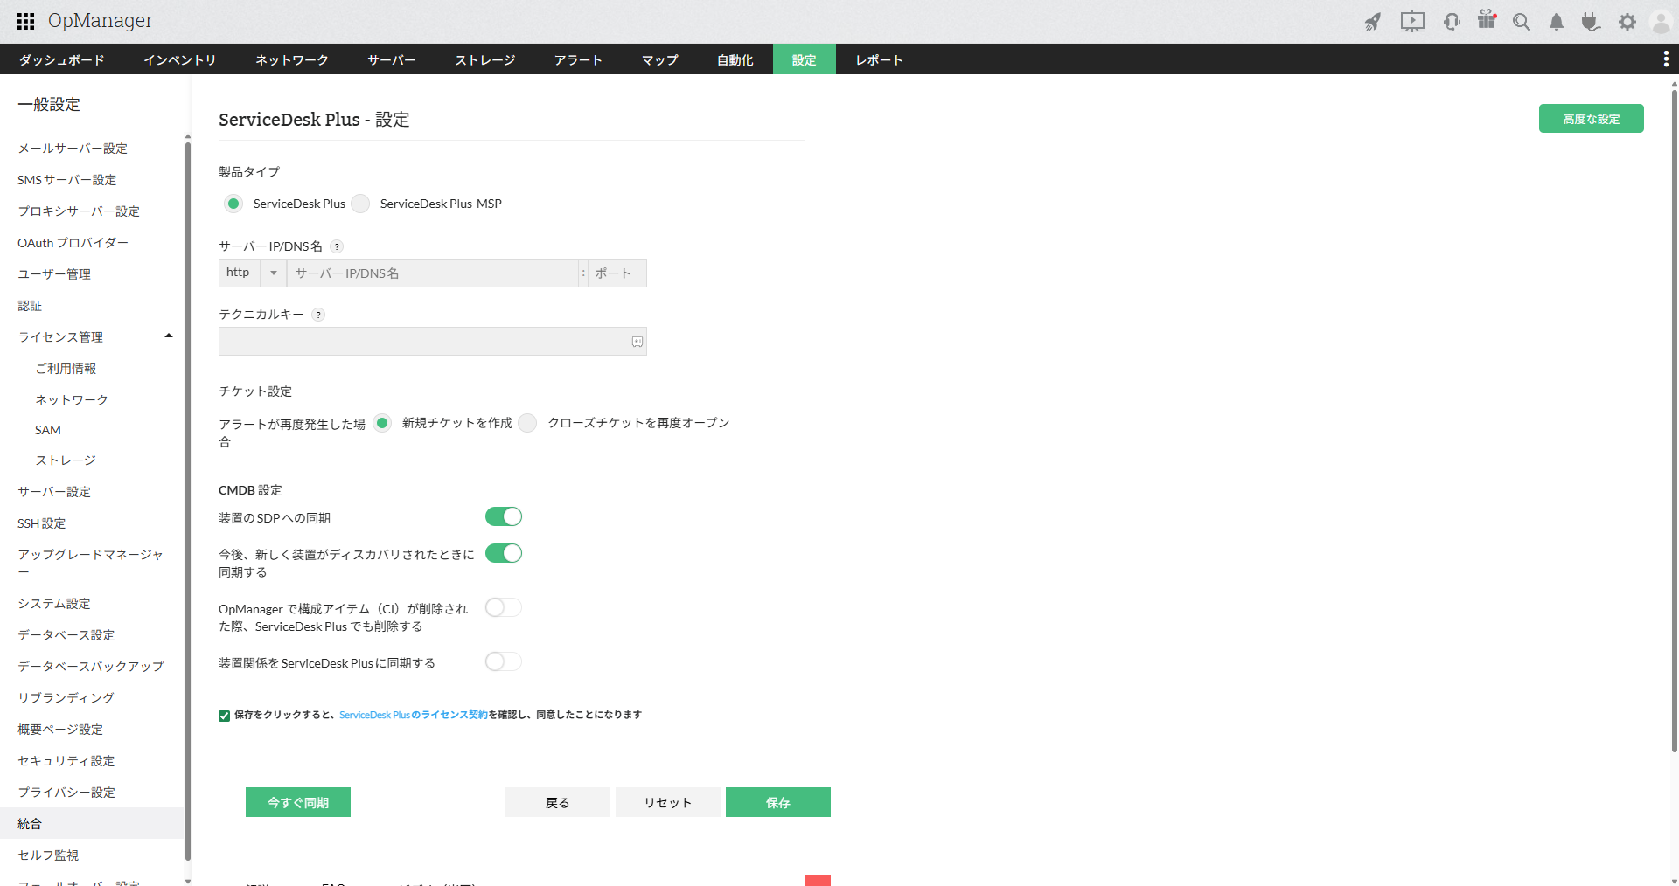The height and width of the screenshot is (886, 1679).
Task: Open the レポート tab
Action: [x=880, y=59]
